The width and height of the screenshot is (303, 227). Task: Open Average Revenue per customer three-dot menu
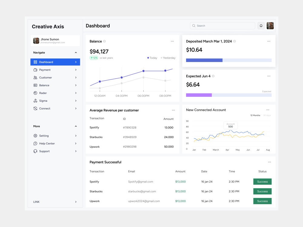point(173,110)
